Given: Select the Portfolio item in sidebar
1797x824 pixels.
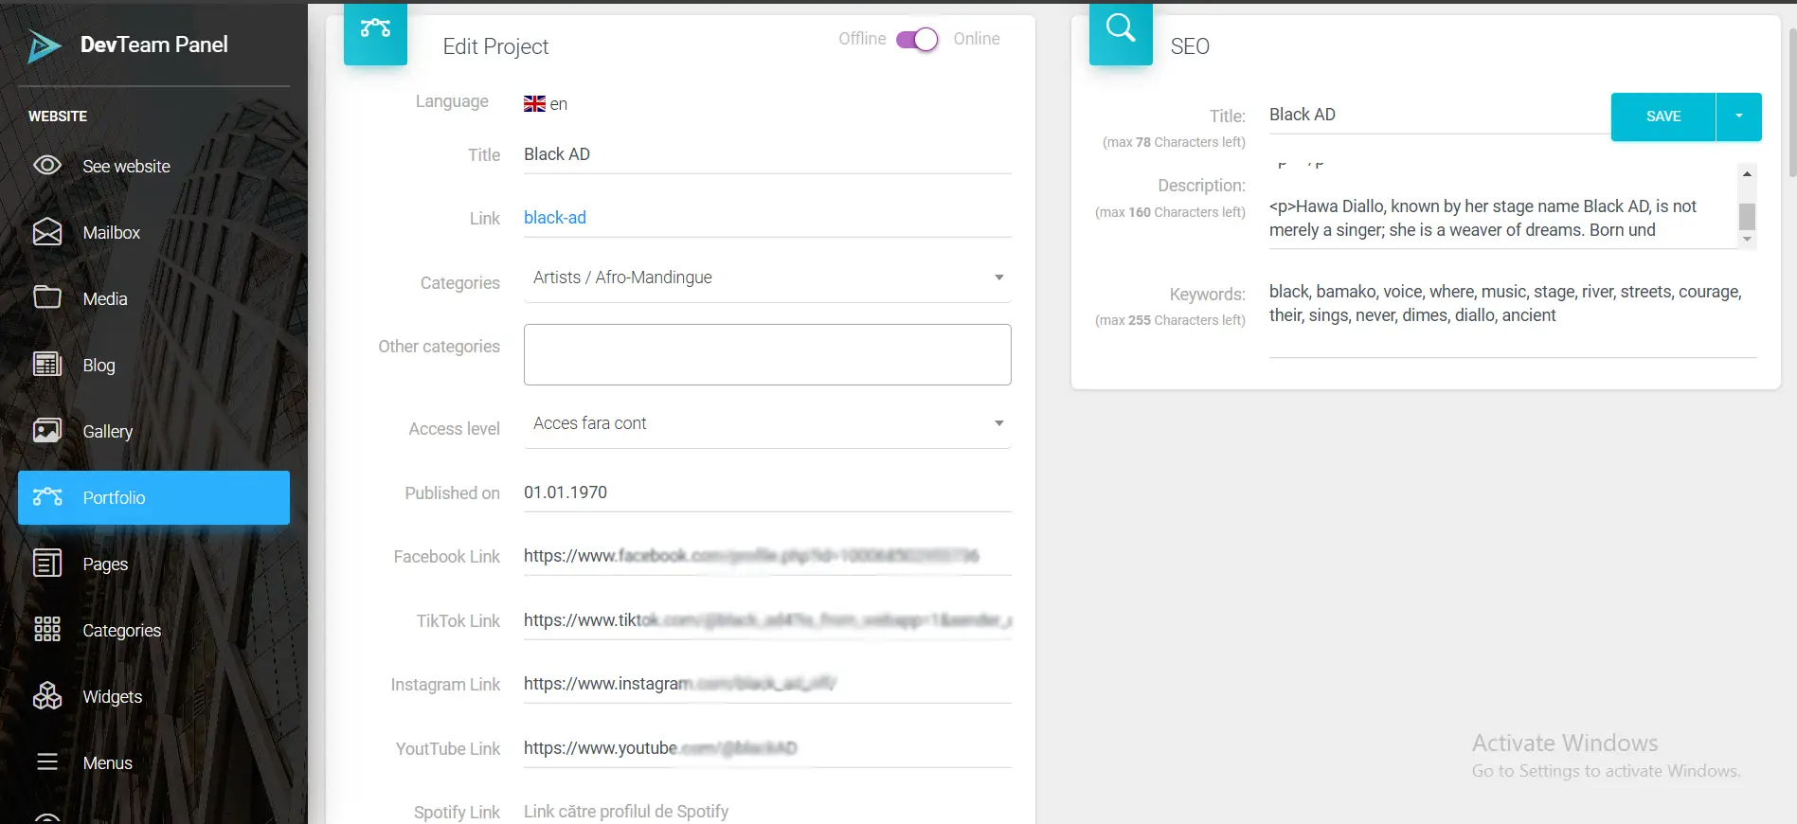Looking at the screenshot, I should 153,497.
